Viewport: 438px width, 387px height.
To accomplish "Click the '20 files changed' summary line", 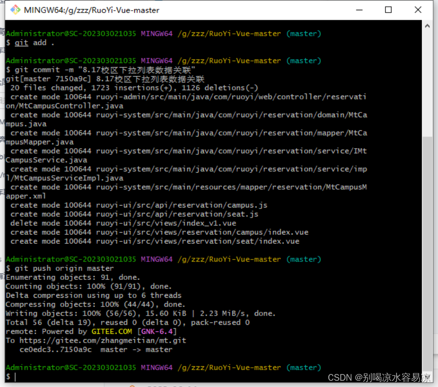I will pyautogui.click(x=134, y=88).
